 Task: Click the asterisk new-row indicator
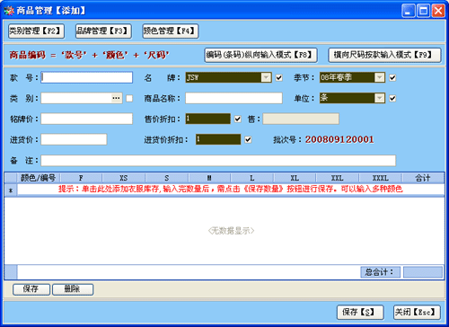[x=11, y=190]
